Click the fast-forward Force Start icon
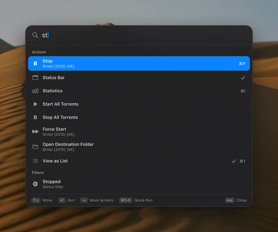 (x=35, y=131)
